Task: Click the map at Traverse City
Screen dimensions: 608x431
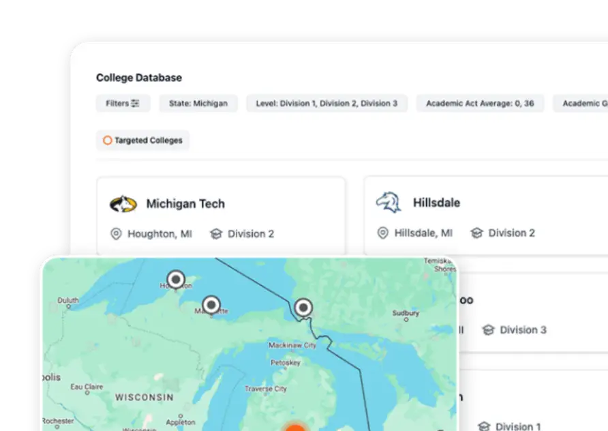Action: pyautogui.click(x=266, y=389)
